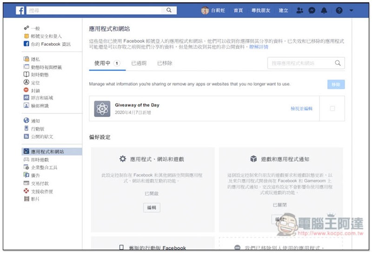Image resolution: width=372 pixels, height=253 pixels.
Task: Open friend requests icon in top bar
Action: click(x=300, y=11)
